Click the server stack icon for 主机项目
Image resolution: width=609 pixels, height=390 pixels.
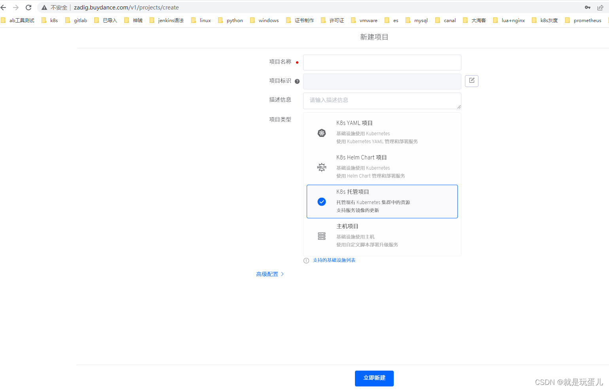(x=321, y=236)
